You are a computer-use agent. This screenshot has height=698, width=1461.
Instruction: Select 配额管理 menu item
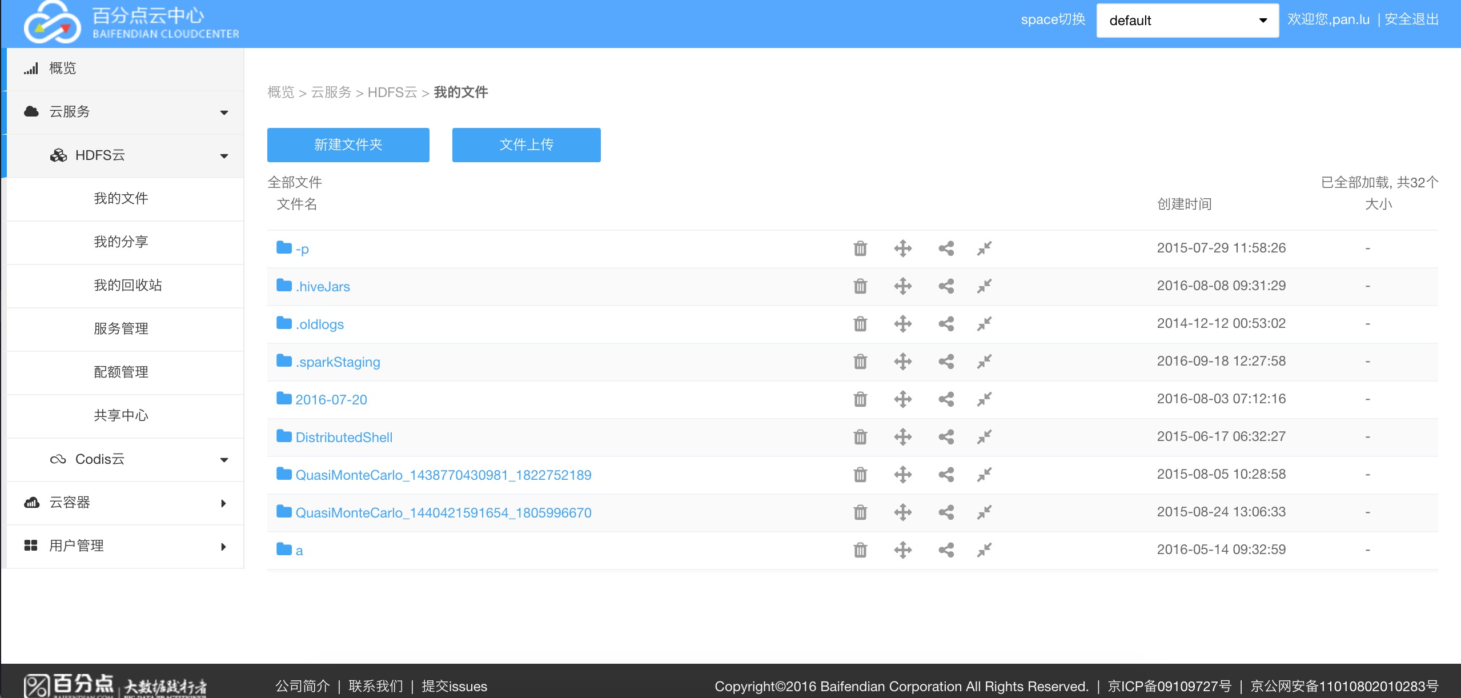click(121, 372)
